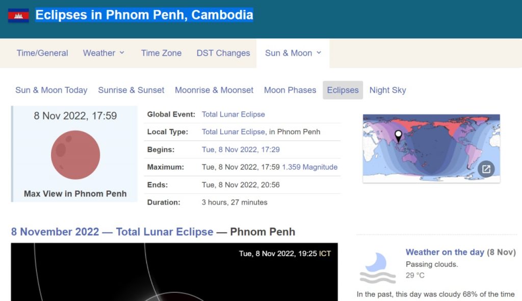Image resolution: width=522 pixels, height=301 pixels.
Task: Click the location pin on eclipse map
Action: pos(398,136)
